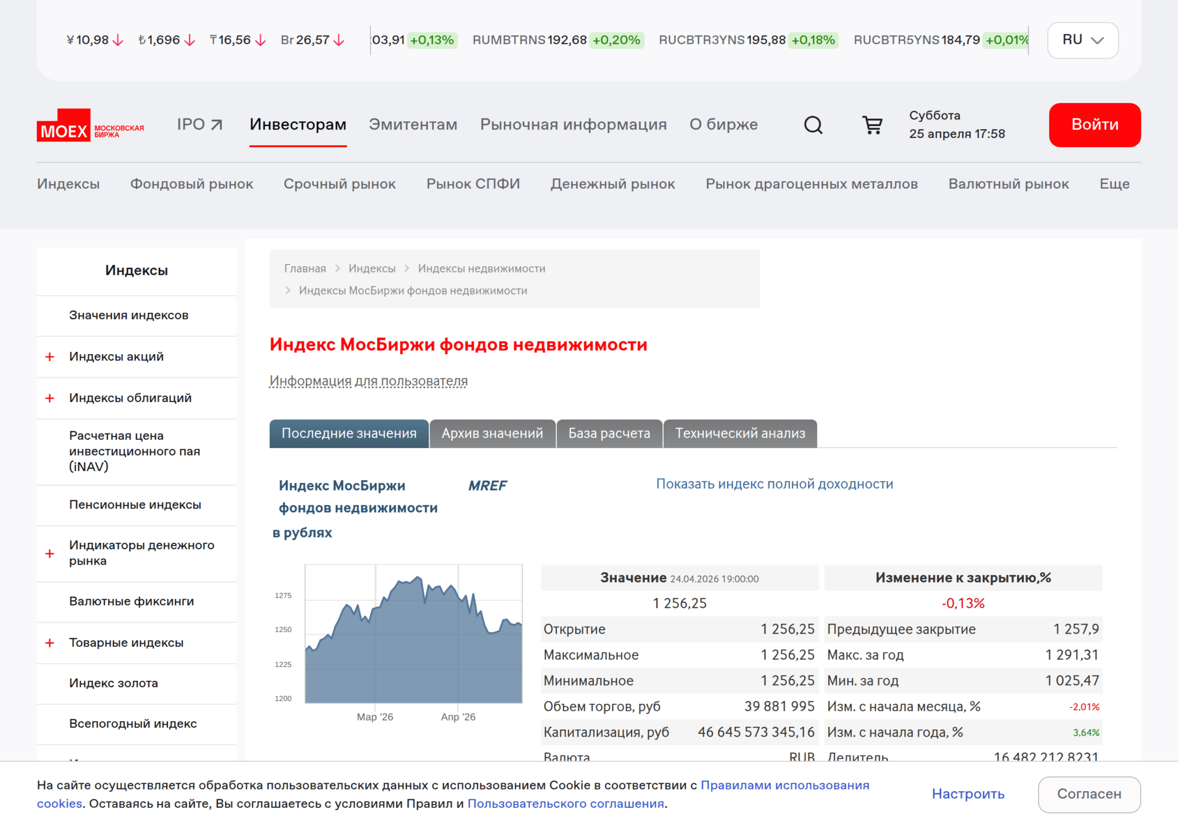This screenshot has height=828, width=1178.
Task: Click the RUCBTR3YNS ticker quote
Action: coord(748,40)
